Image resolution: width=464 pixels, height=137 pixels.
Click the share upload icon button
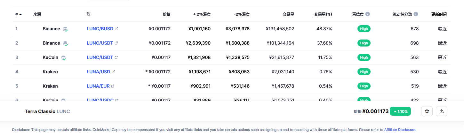442,111
